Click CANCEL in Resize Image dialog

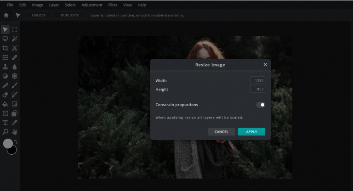(x=221, y=132)
